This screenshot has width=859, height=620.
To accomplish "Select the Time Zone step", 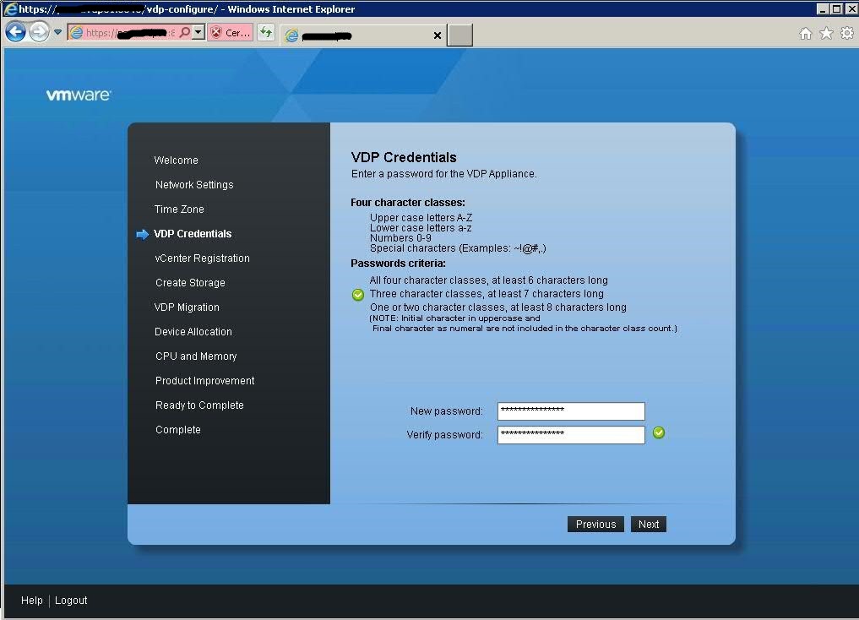I will (178, 209).
